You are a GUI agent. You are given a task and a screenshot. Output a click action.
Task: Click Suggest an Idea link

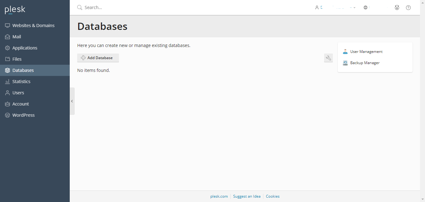247,196
